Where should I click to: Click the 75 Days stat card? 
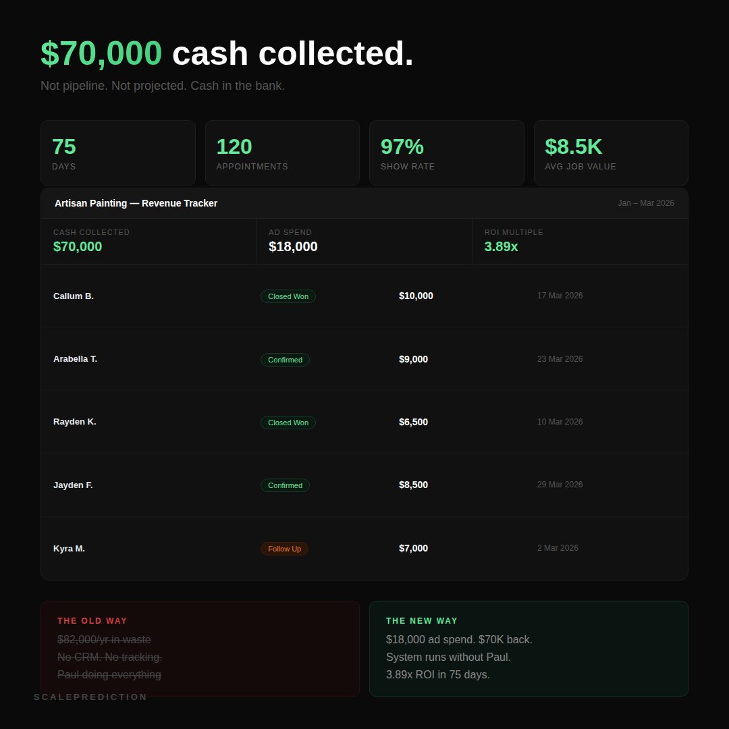click(x=117, y=153)
